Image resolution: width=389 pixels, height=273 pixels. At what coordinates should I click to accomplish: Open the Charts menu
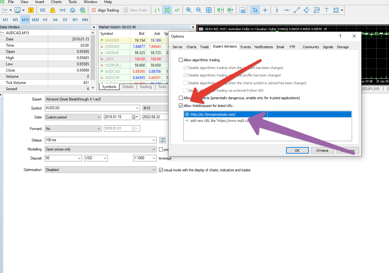point(56,2)
